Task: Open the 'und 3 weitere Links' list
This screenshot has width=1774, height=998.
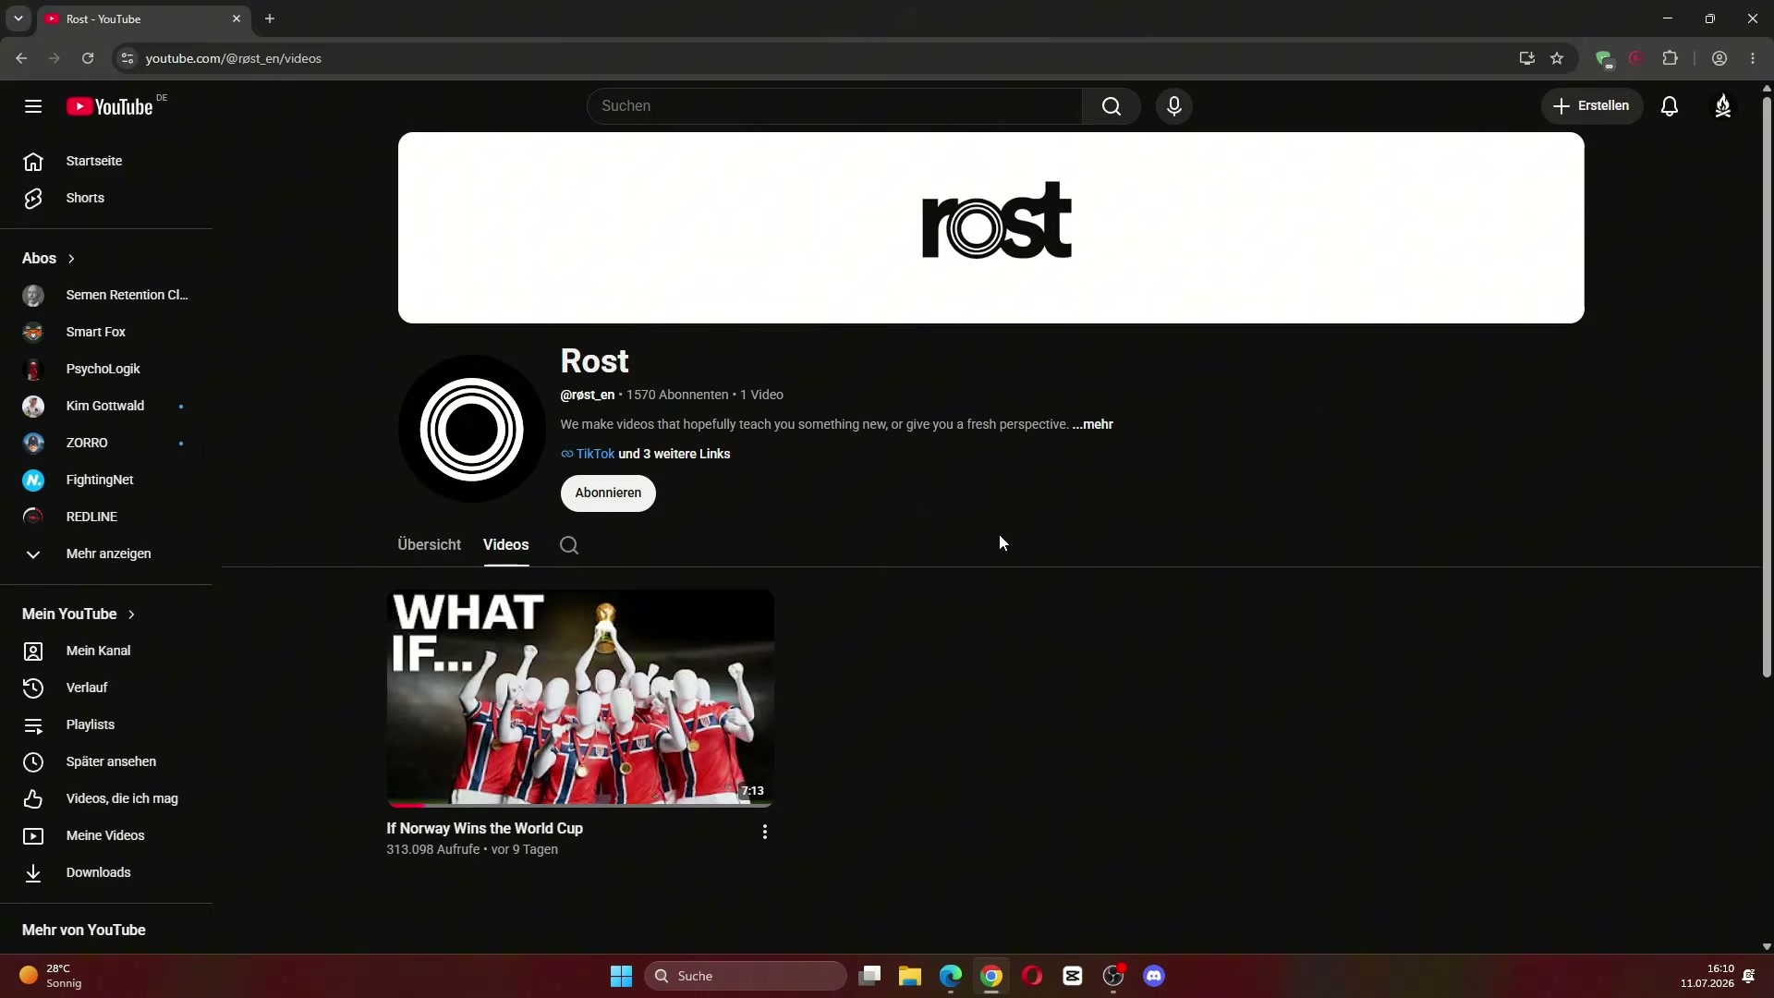Action: coord(674,454)
